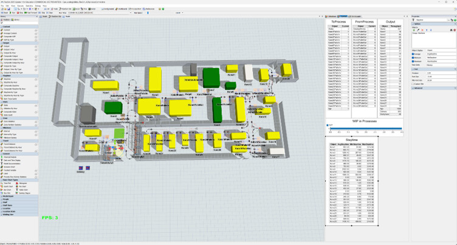The height and width of the screenshot is (245, 457).
Task: Open the File menu
Action: [2, 6]
